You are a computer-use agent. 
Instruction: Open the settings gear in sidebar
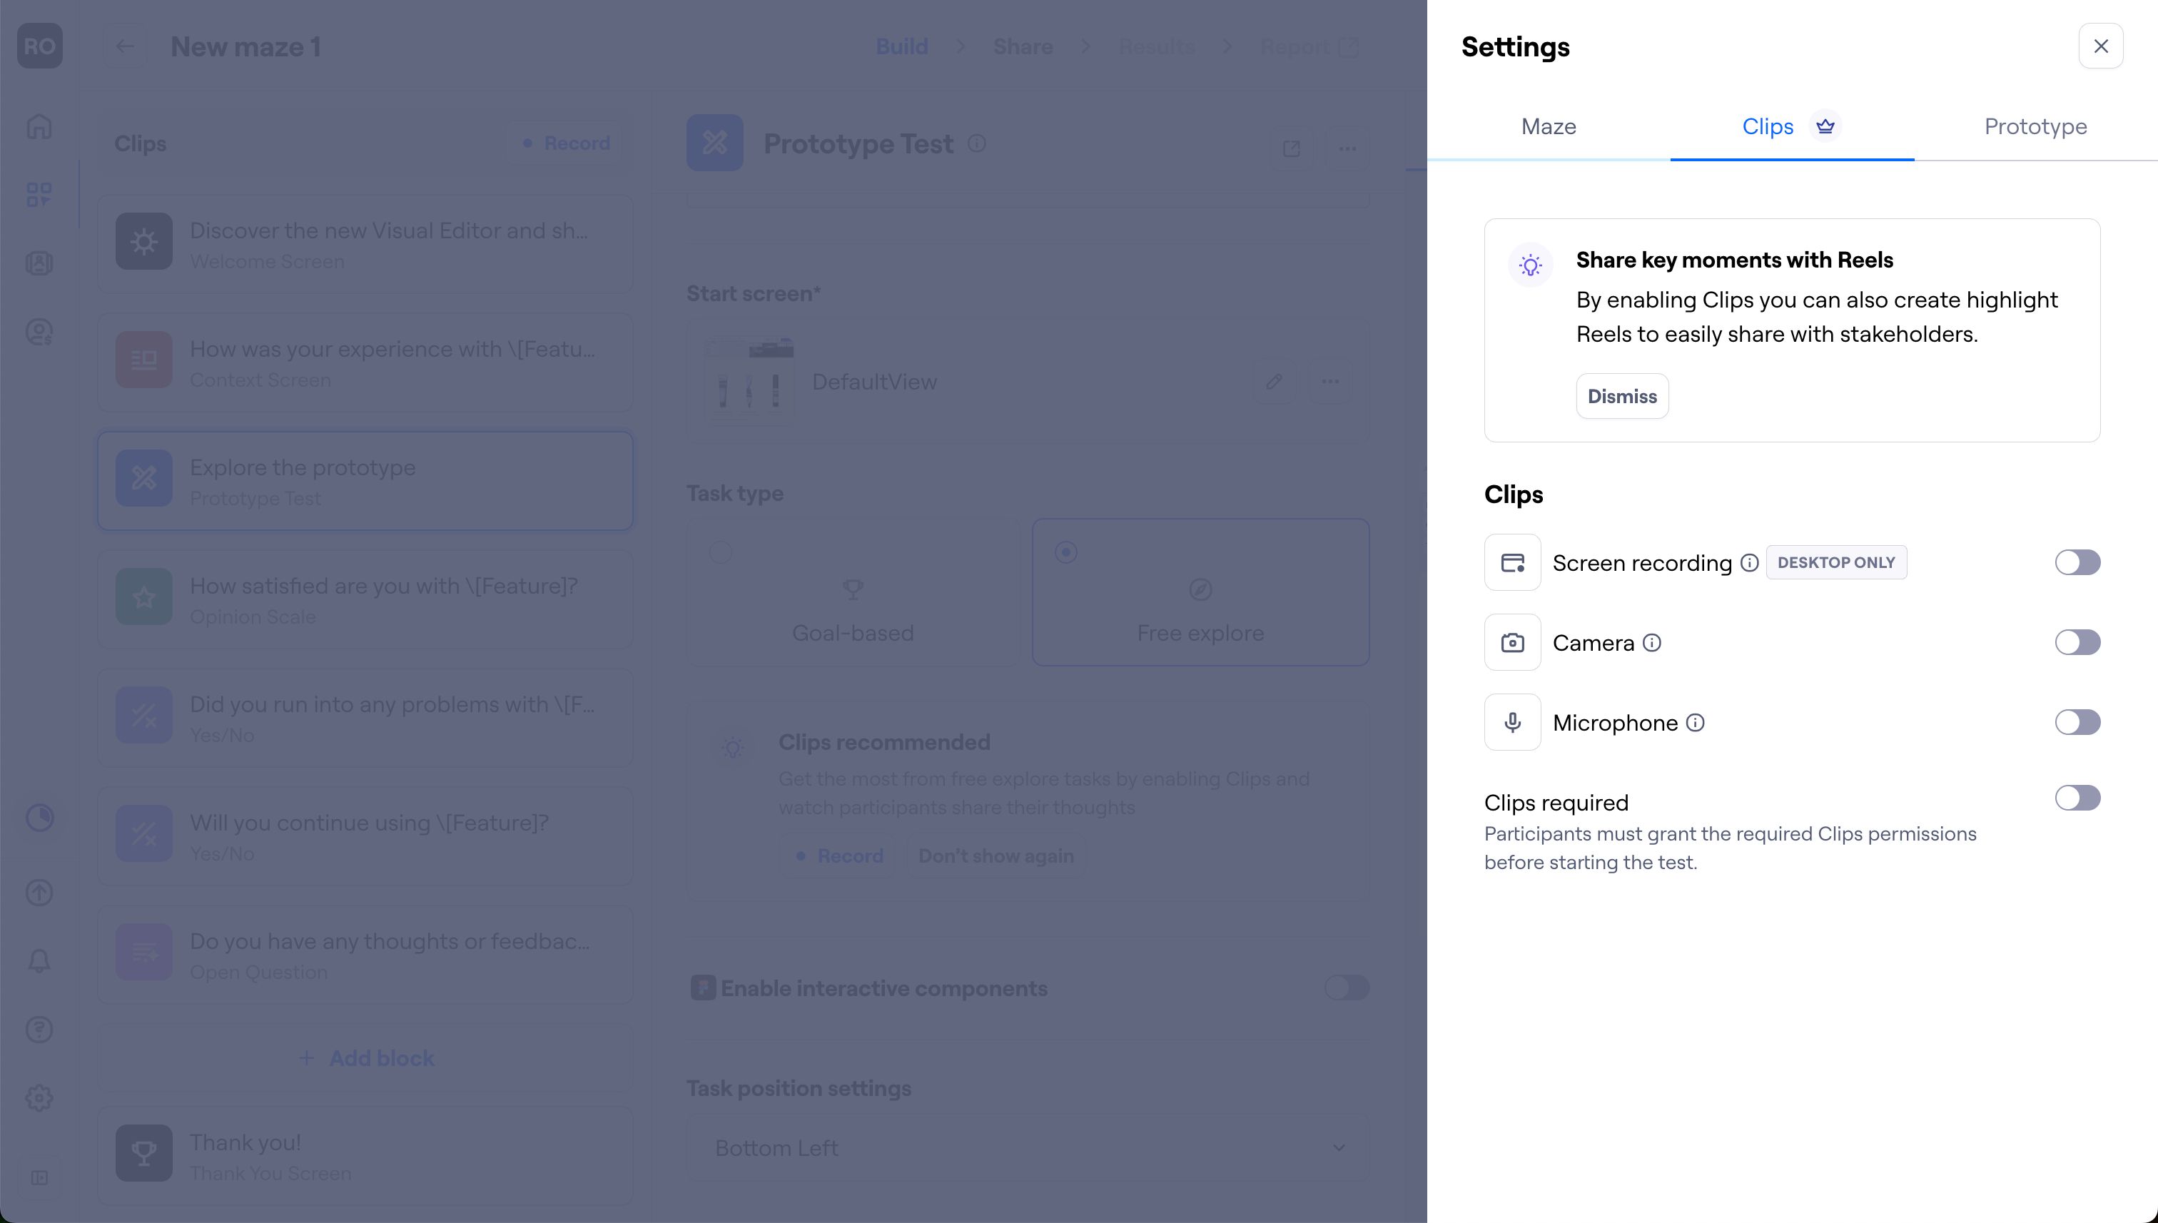click(39, 1097)
